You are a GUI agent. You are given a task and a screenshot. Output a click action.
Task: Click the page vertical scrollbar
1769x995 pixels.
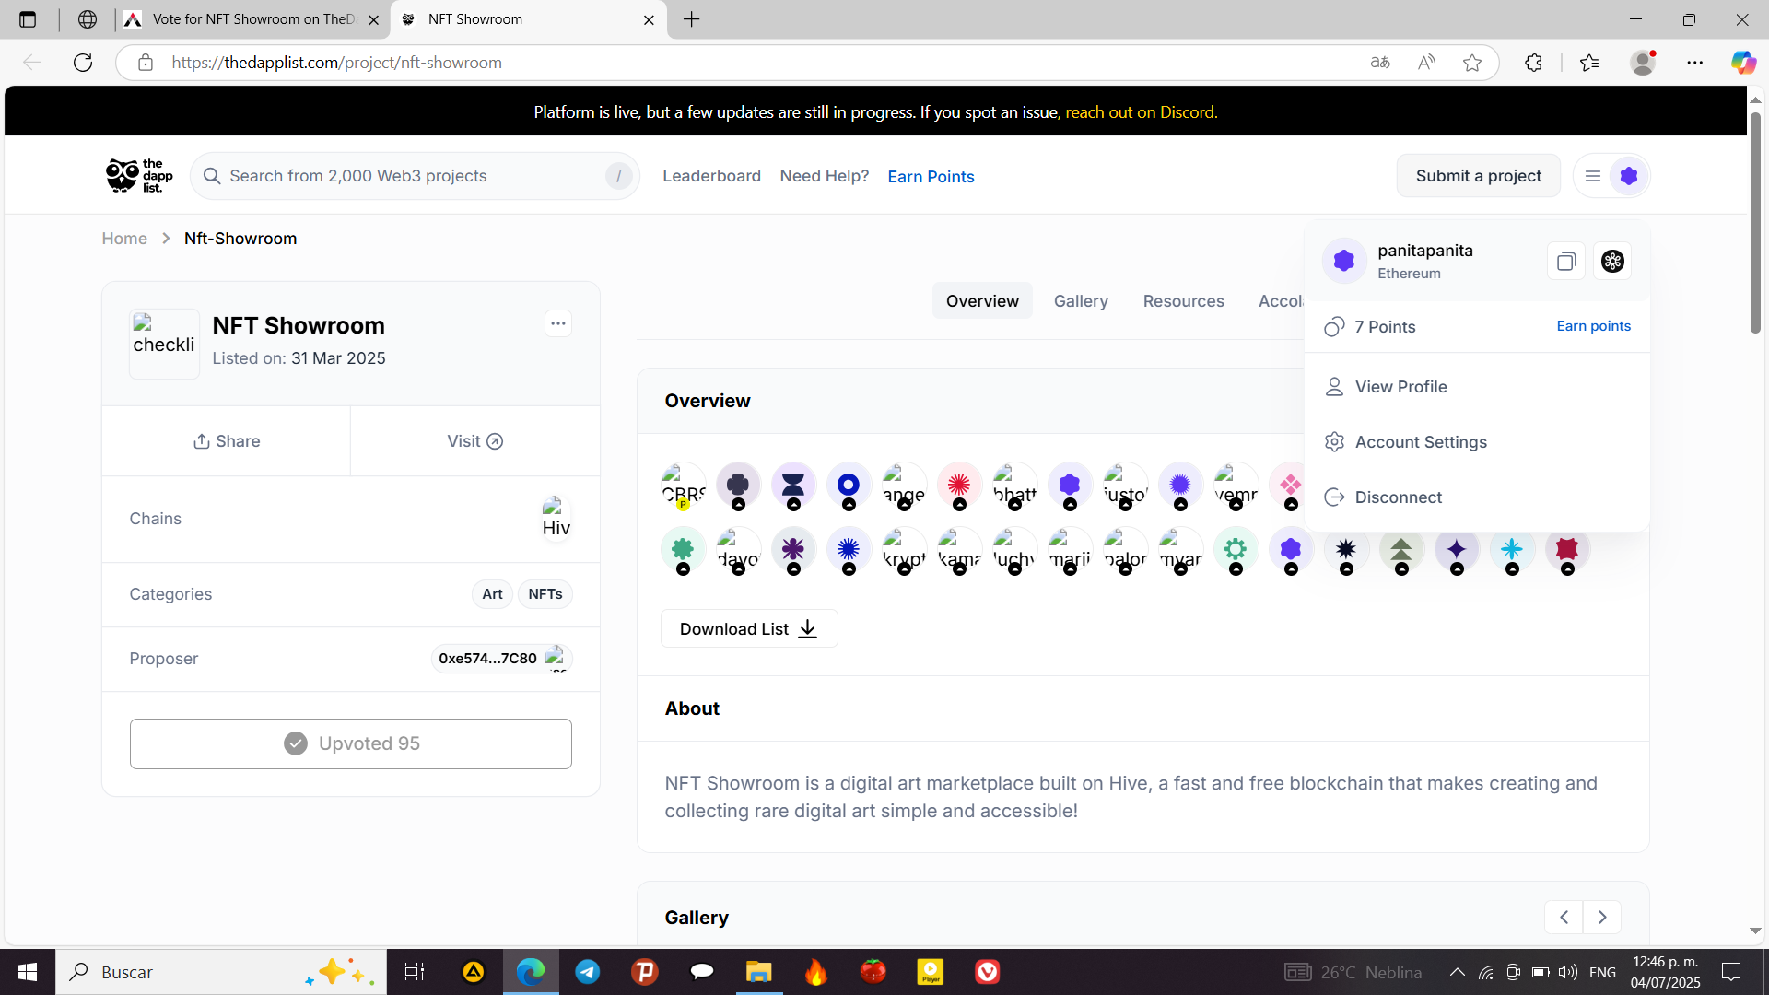pyautogui.click(x=1755, y=223)
